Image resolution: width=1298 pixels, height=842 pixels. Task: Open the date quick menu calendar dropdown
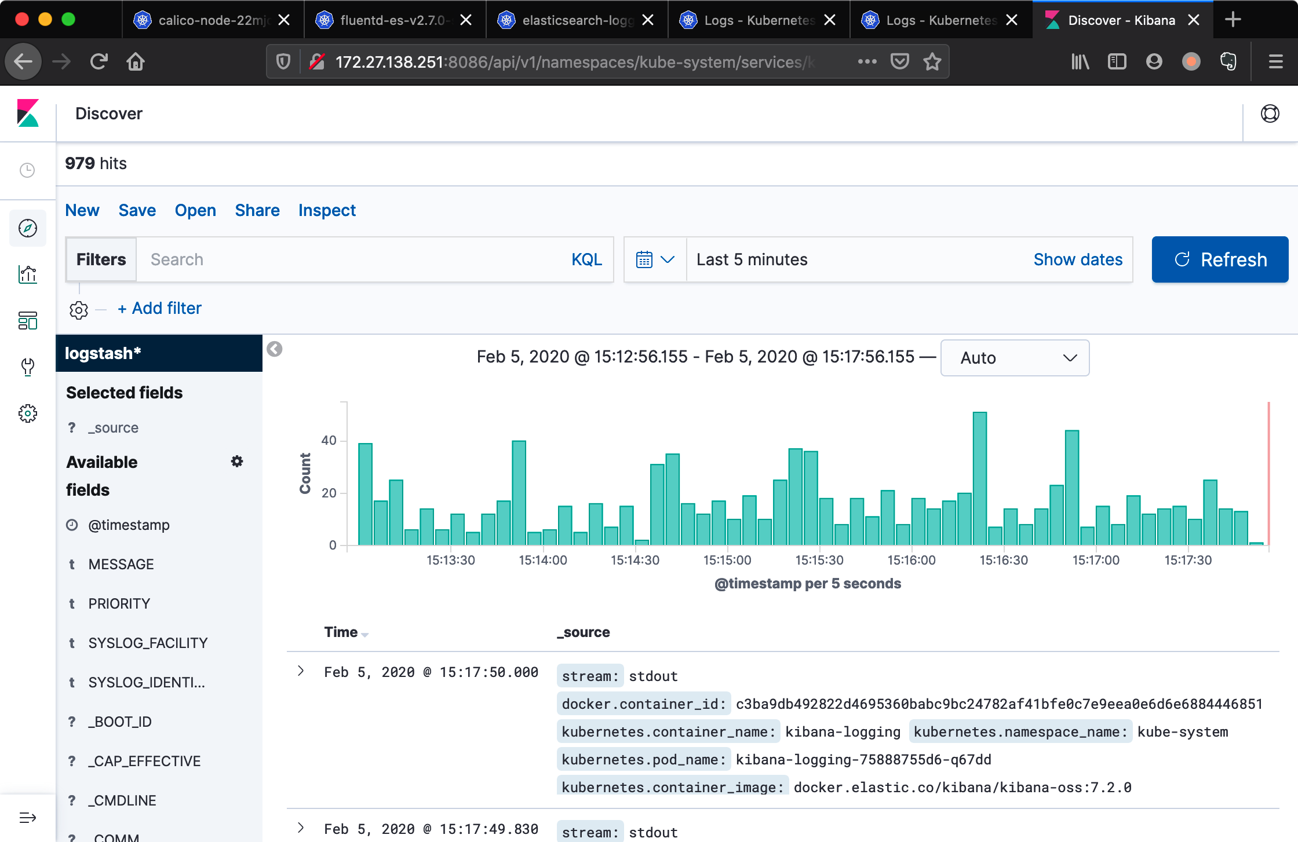(x=655, y=259)
